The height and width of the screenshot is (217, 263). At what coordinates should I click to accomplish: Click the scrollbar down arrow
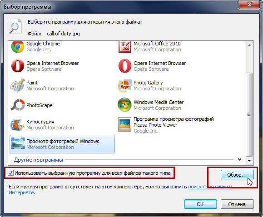(249, 161)
